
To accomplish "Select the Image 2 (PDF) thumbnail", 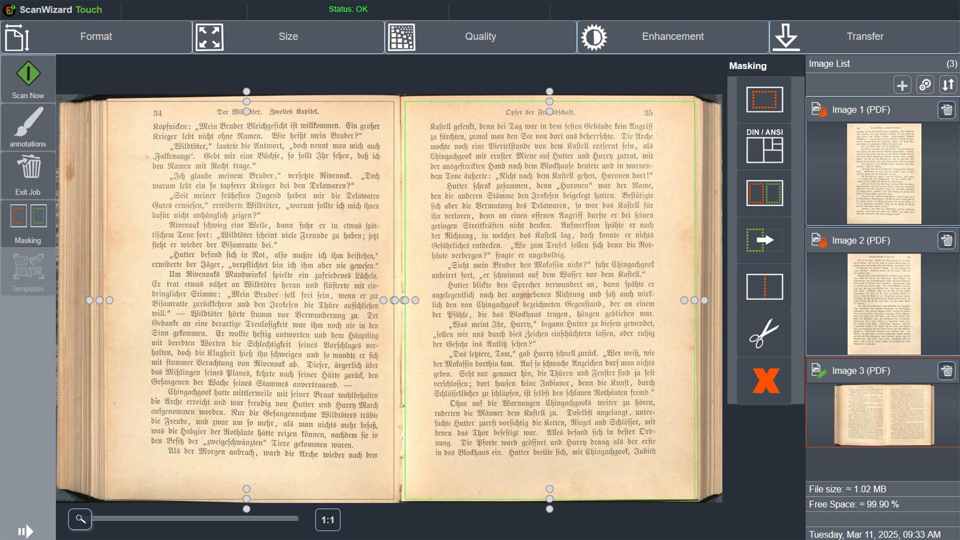I will [x=883, y=304].
